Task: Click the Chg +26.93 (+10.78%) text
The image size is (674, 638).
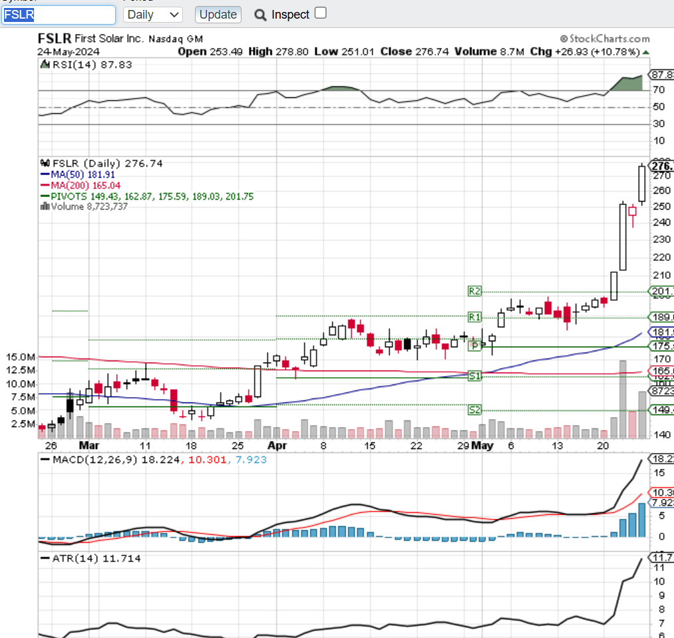Action: tap(585, 52)
